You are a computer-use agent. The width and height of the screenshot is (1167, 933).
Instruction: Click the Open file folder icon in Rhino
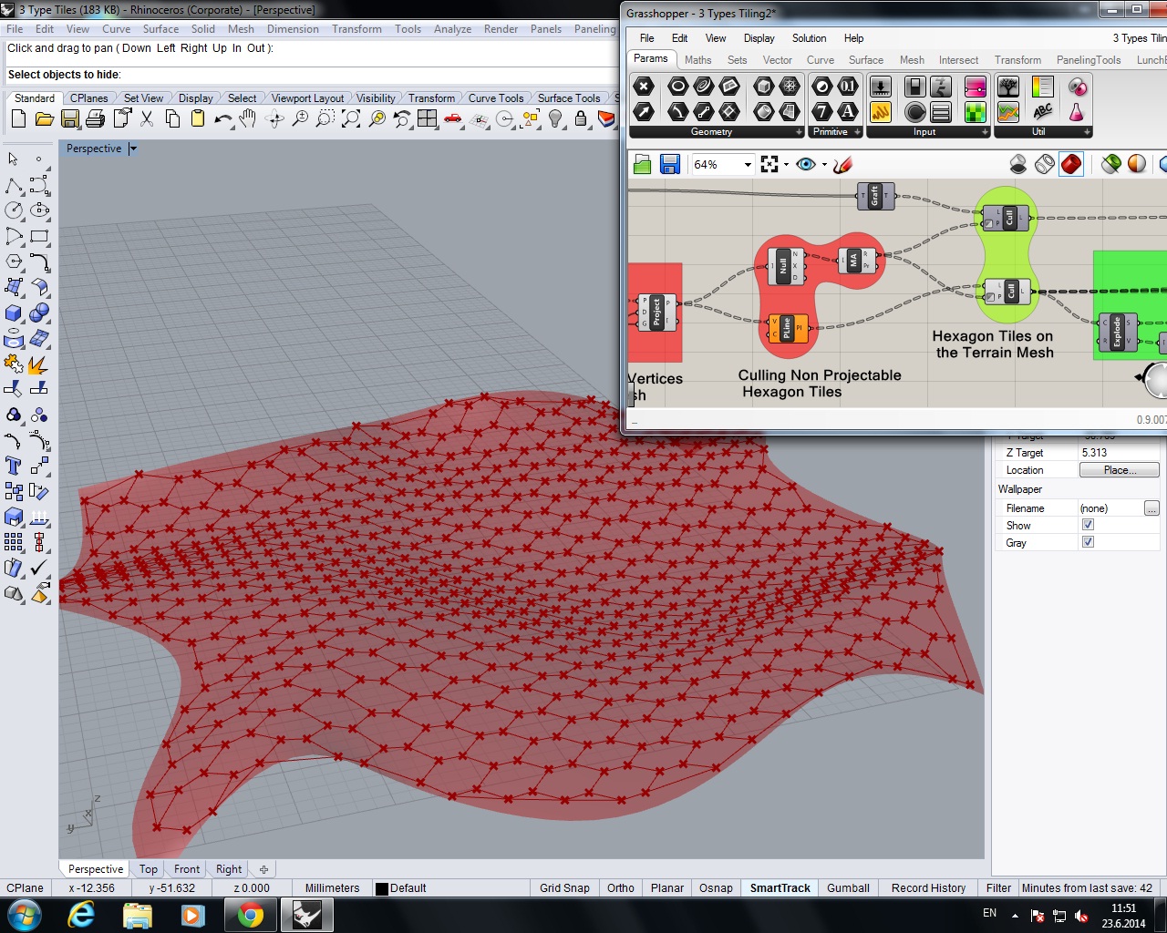[44, 118]
